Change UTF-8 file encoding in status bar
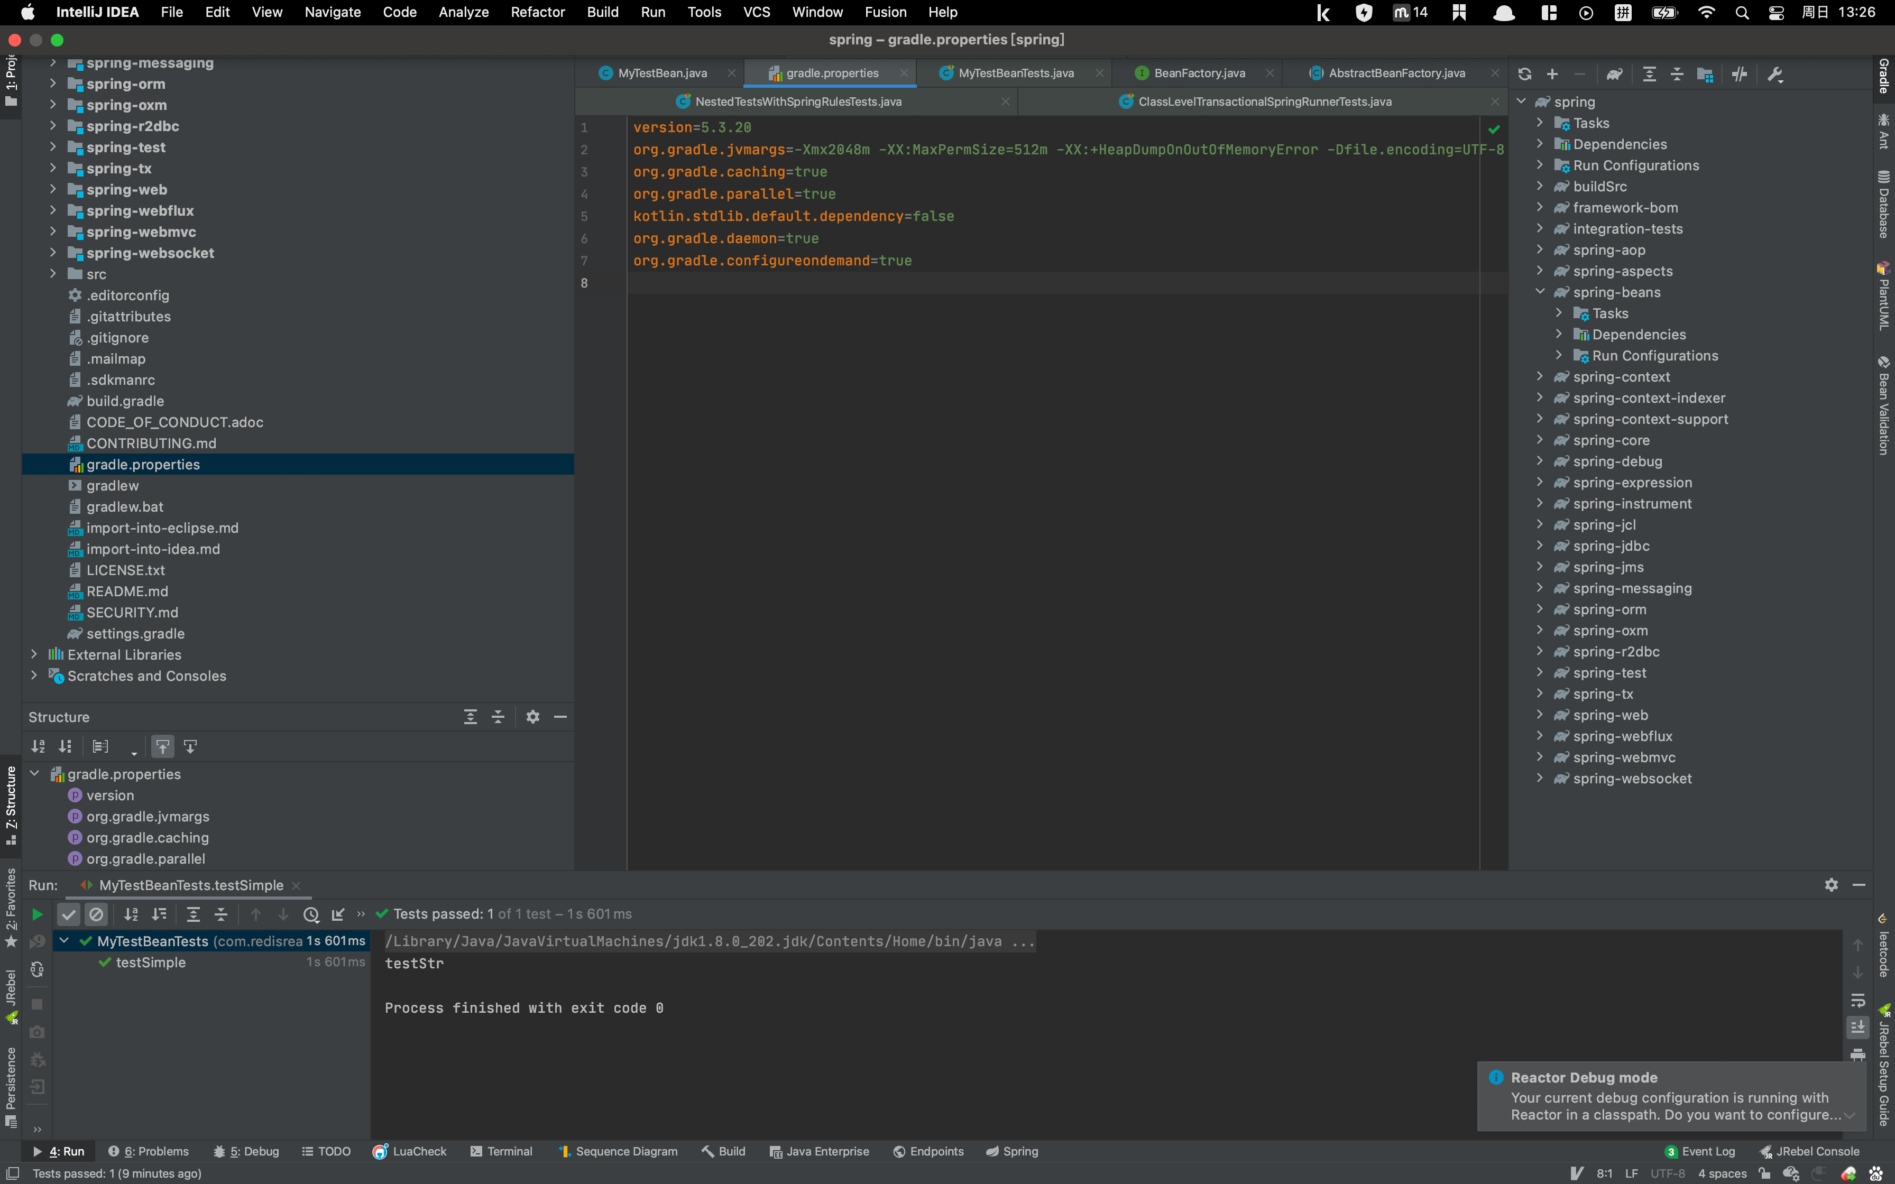 click(1667, 1173)
